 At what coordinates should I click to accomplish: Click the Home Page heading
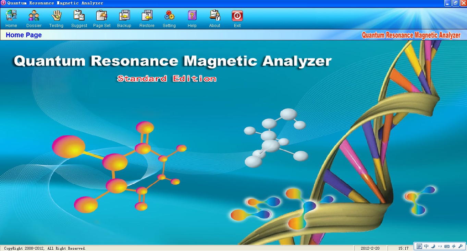24,35
